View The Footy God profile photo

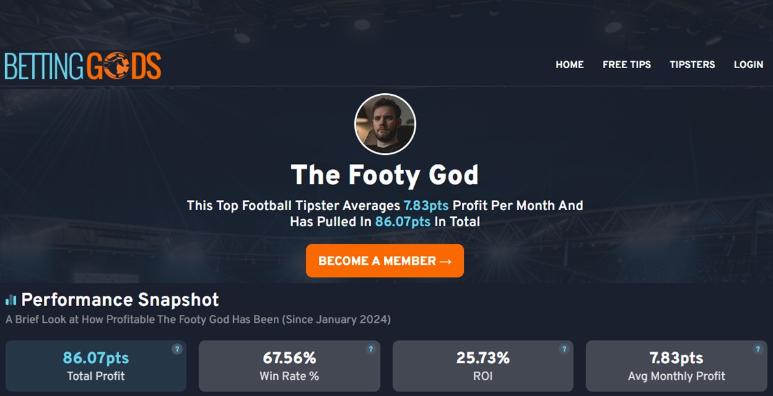coord(385,123)
